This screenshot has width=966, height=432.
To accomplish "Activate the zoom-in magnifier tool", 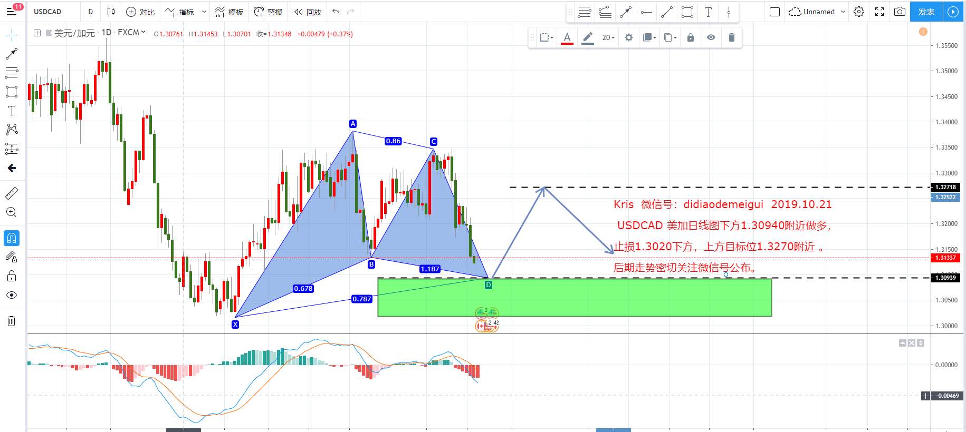I will pyautogui.click(x=12, y=212).
